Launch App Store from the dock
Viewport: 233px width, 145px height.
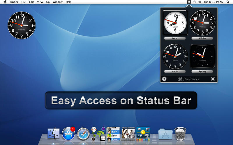coord(68,133)
